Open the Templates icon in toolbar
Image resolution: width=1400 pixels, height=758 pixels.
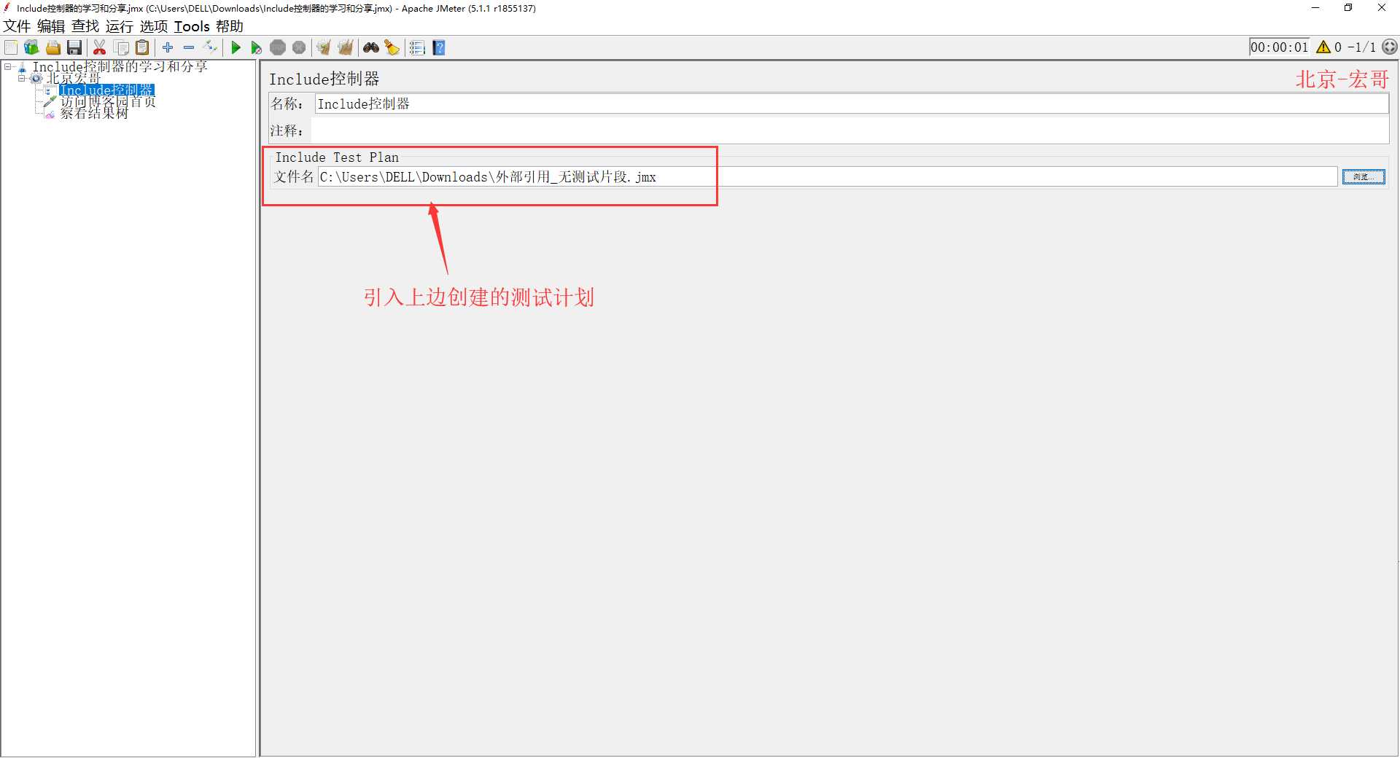(31, 48)
